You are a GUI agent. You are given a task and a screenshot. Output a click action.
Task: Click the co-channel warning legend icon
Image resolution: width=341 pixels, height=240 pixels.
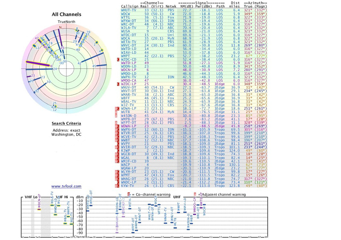tap(129, 194)
